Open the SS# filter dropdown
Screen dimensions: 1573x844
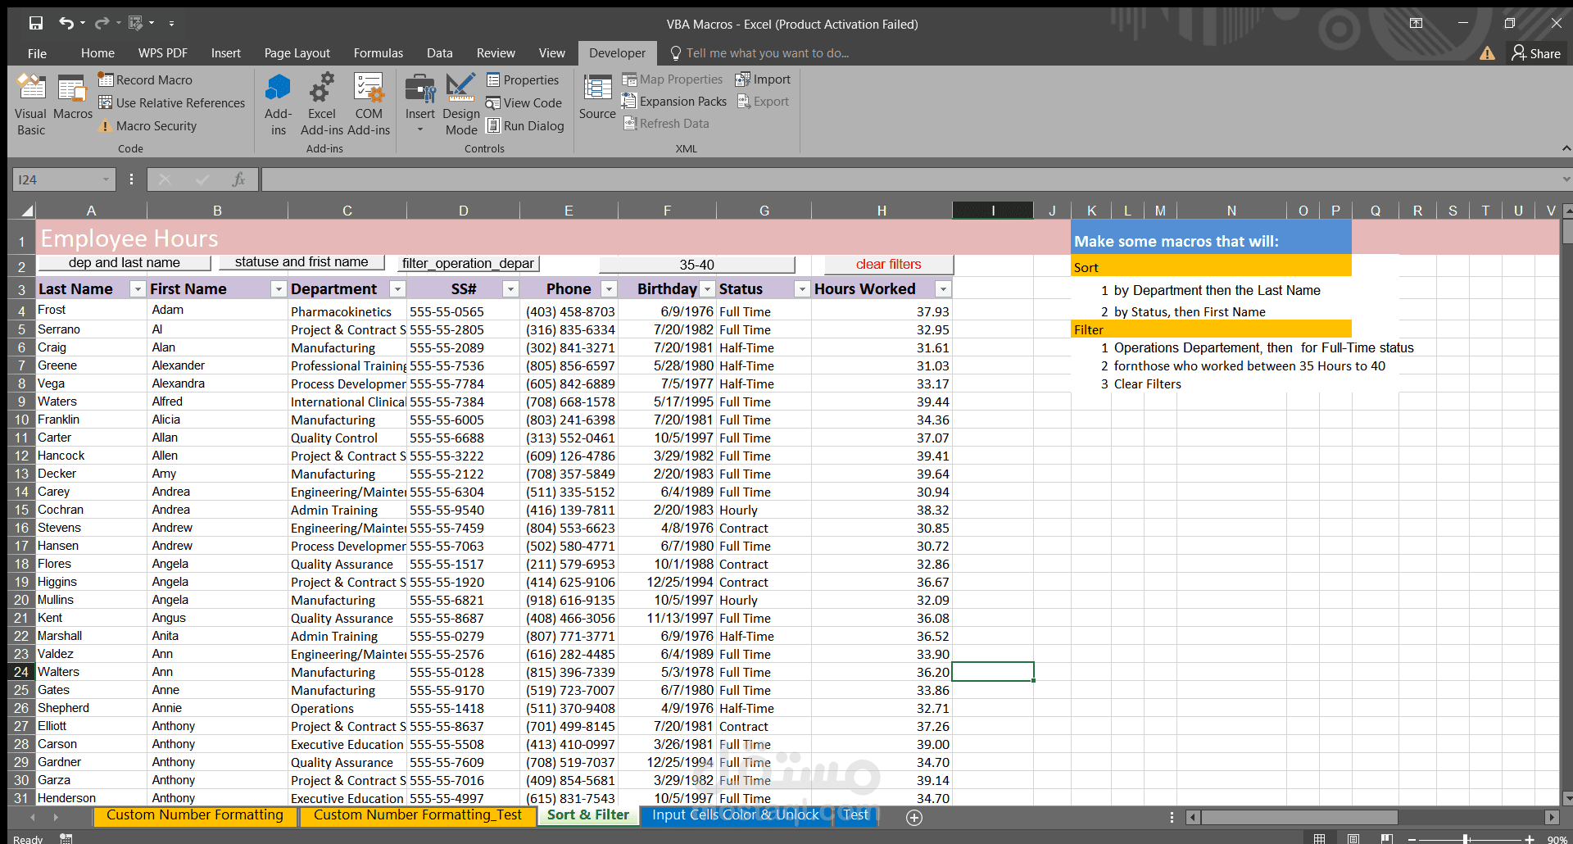pyautogui.click(x=510, y=289)
